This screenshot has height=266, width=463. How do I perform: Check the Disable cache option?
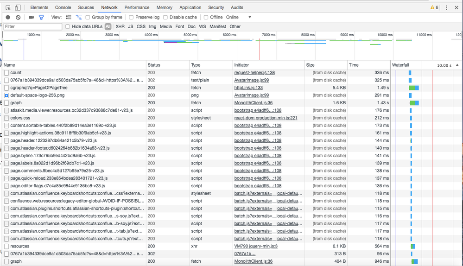[165, 17]
